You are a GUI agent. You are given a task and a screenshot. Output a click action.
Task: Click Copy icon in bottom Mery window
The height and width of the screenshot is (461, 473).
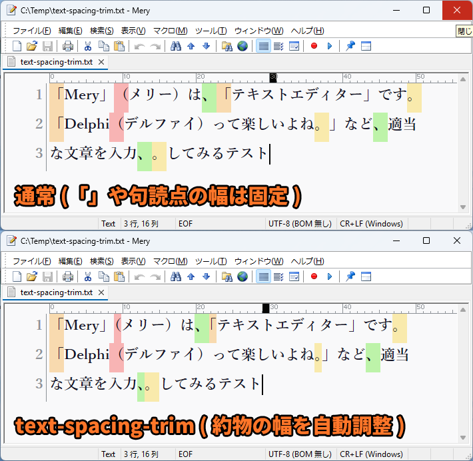click(104, 276)
